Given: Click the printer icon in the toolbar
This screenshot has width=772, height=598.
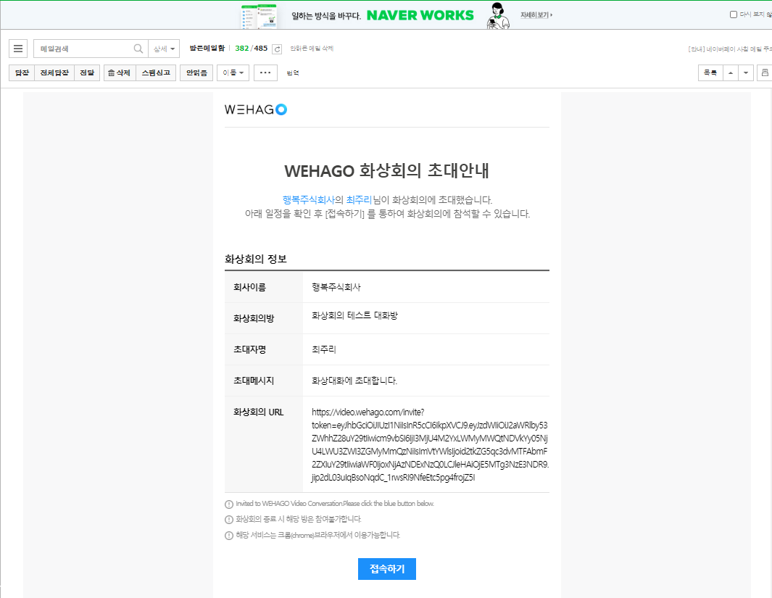Looking at the screenshot, I should pos(765,72).
